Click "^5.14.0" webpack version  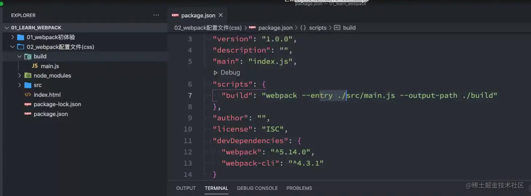click(x=291, y=152)
